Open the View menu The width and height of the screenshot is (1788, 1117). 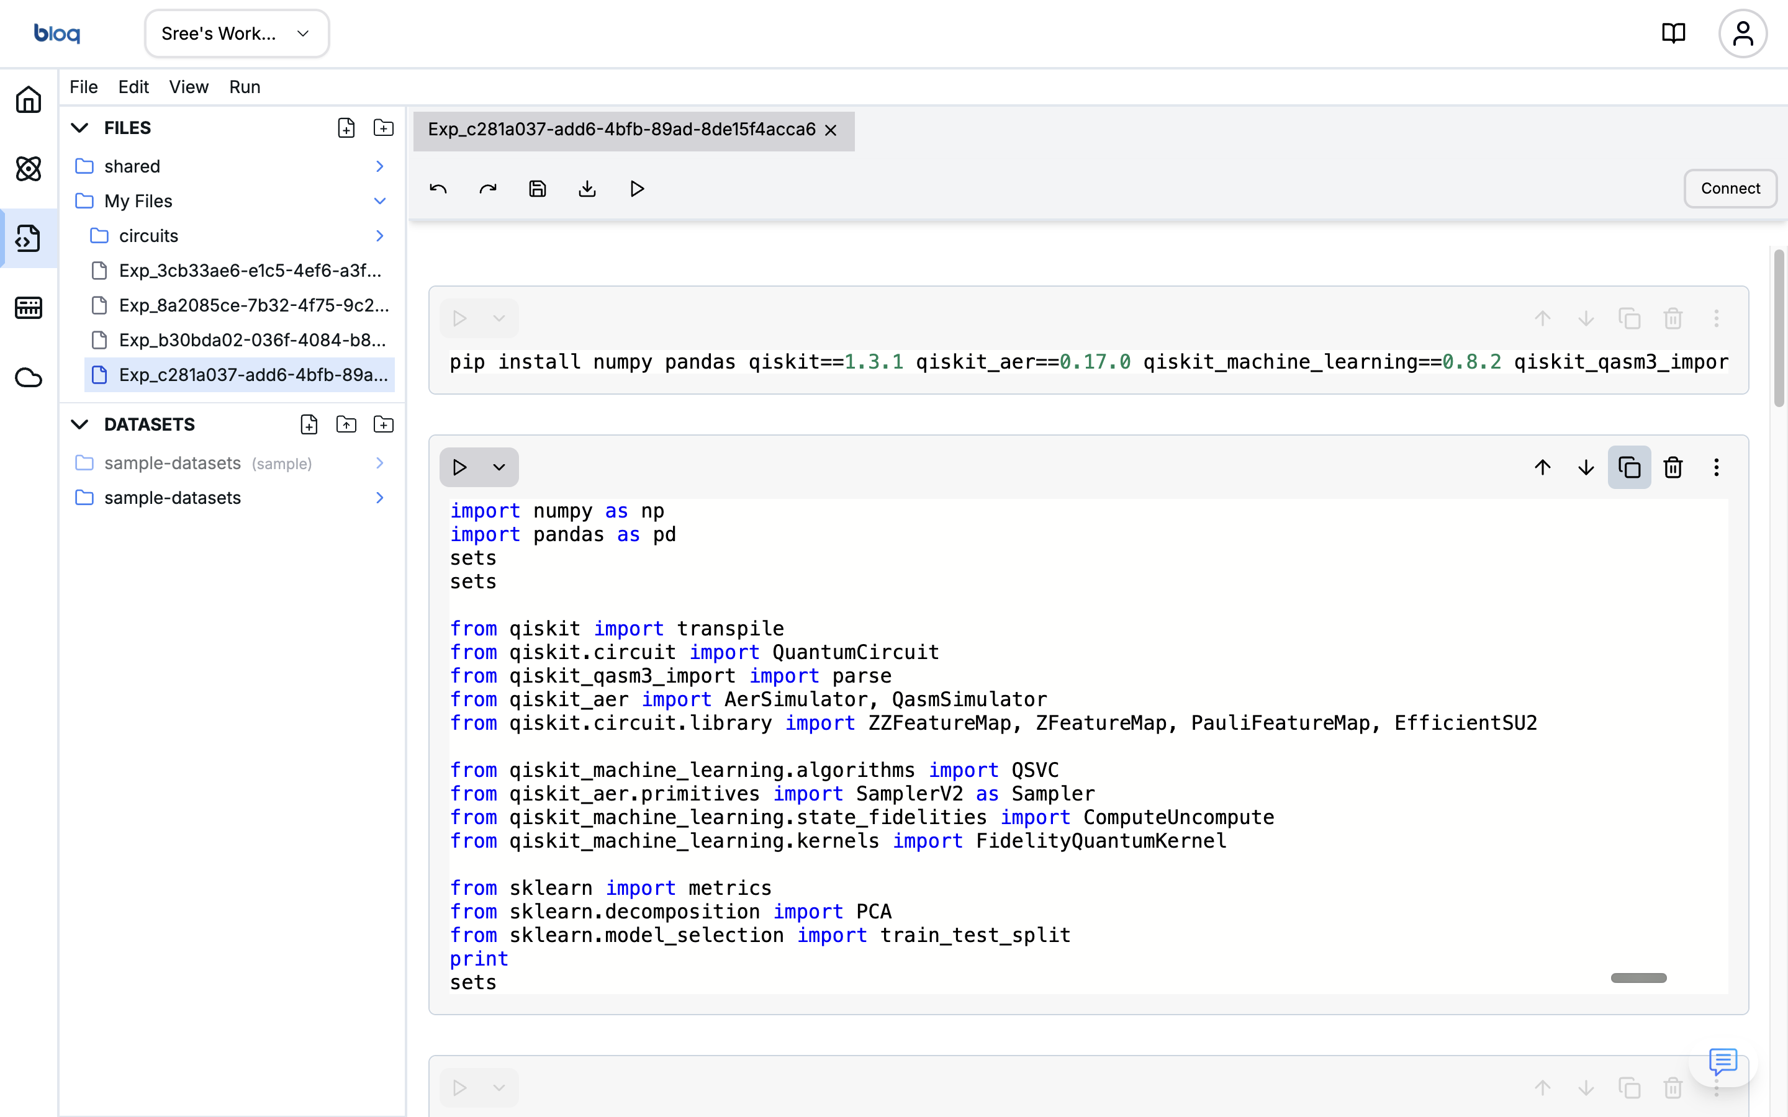pyautogui.click(x=188, y=87)
